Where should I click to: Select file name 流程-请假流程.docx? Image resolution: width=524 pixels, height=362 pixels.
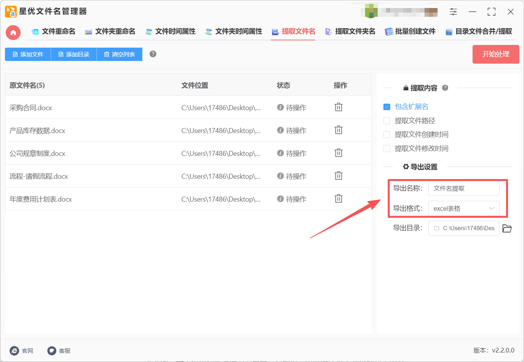pos(38,176)
